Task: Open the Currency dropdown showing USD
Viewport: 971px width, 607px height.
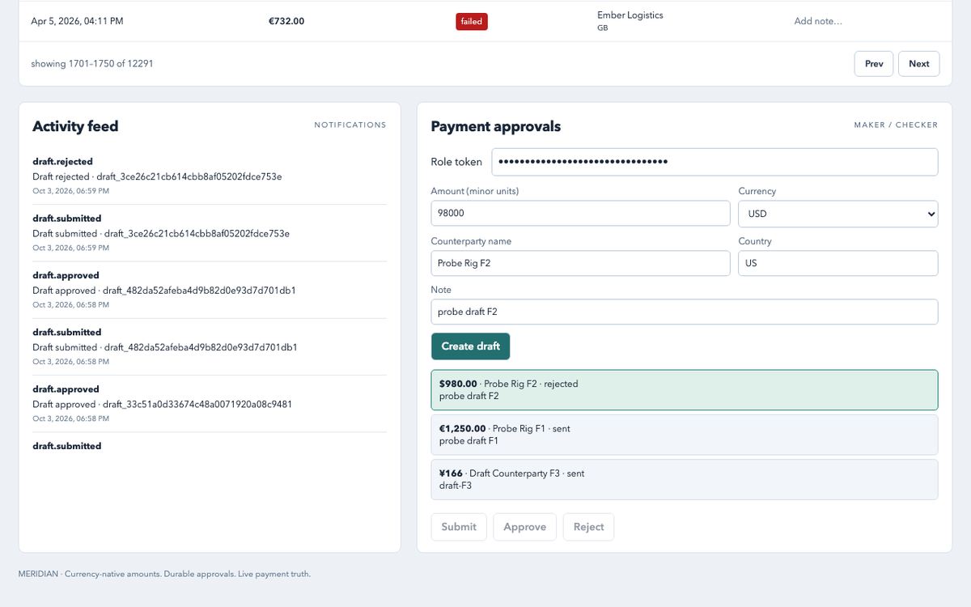Action: (x=838, y=214)
